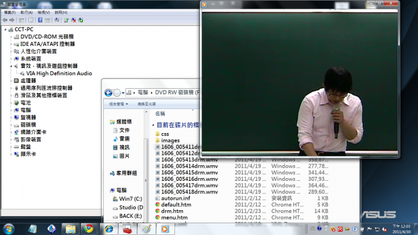The height and width of the screenshot is (235, 418).
Task: Click the properties icon in Device Manager toolbar
Action: tap(31, 20)
